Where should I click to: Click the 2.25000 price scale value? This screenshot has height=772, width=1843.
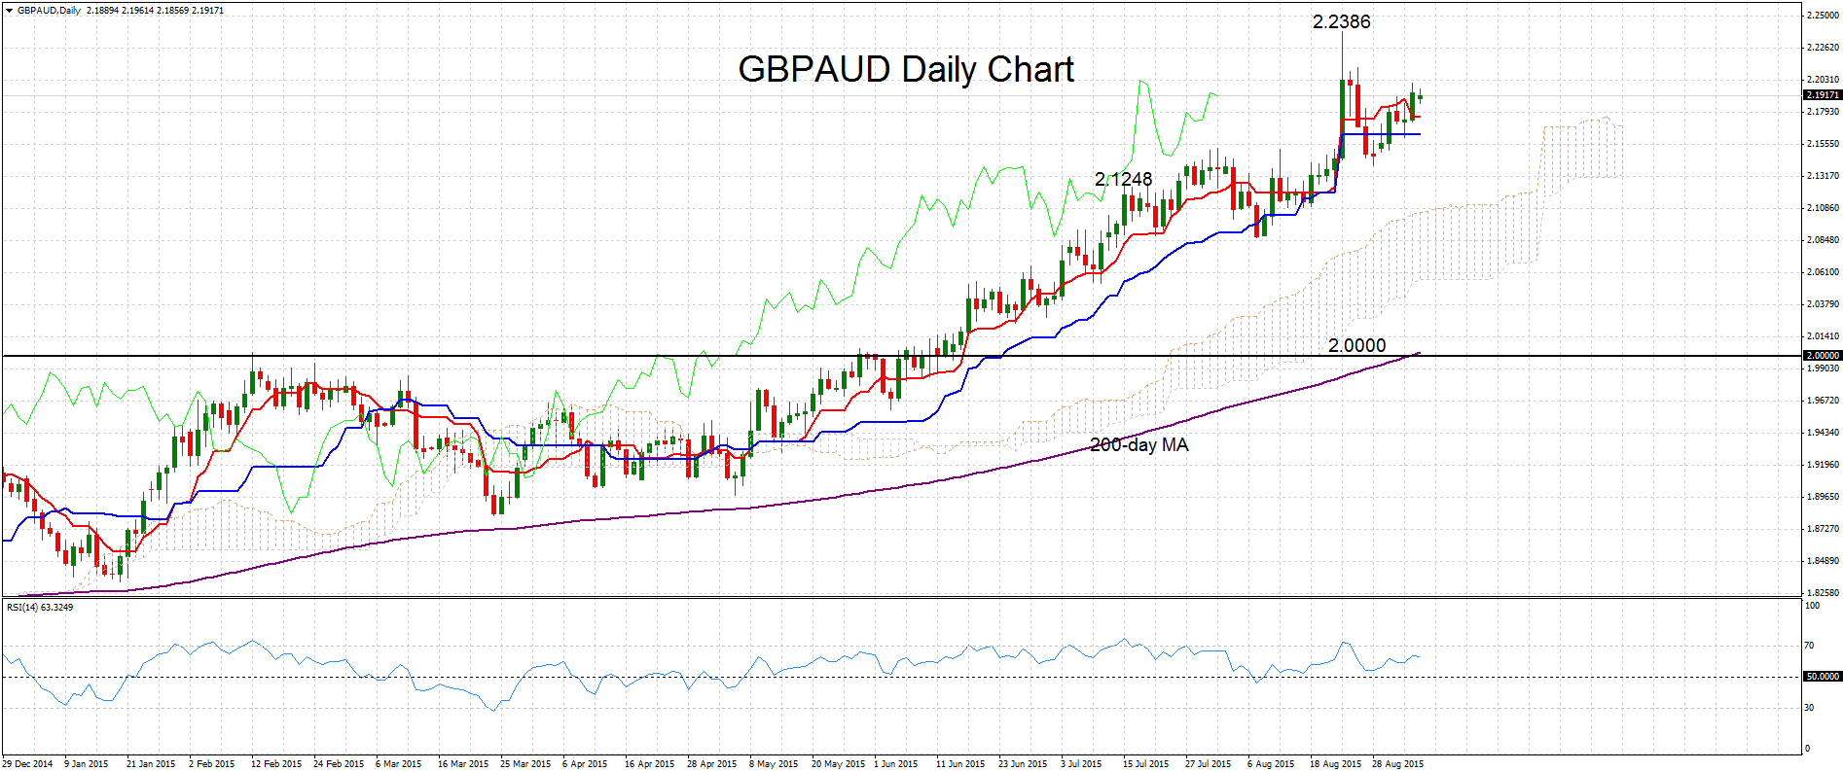click(1823, 16)
